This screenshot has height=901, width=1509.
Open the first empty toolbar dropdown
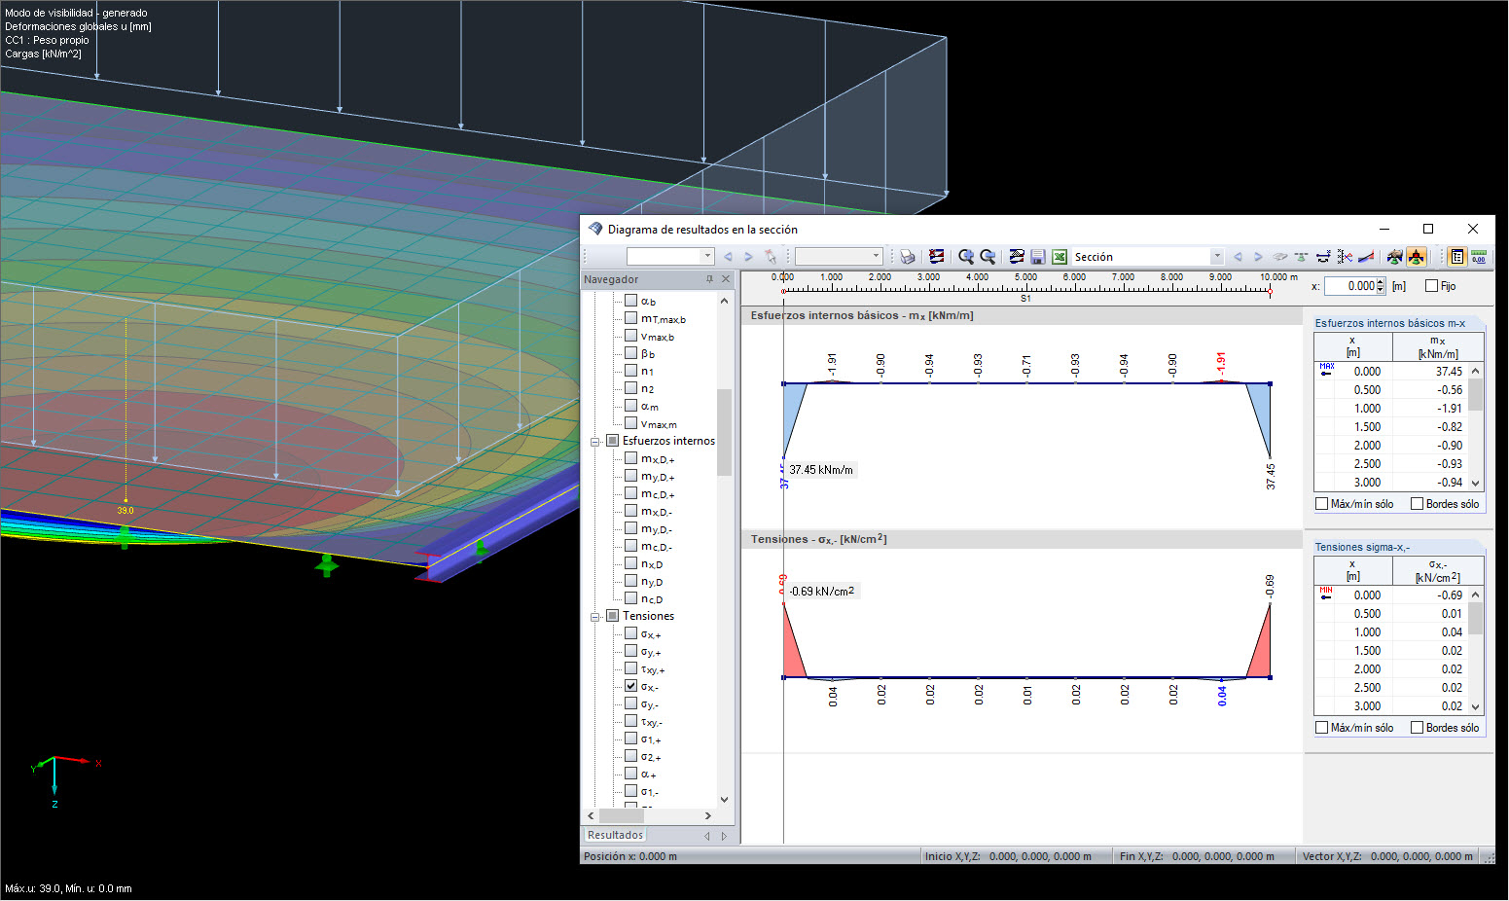coord(707,257)
